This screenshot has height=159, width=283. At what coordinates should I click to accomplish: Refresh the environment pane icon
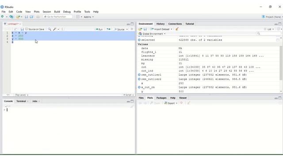(x=279, y=29)
